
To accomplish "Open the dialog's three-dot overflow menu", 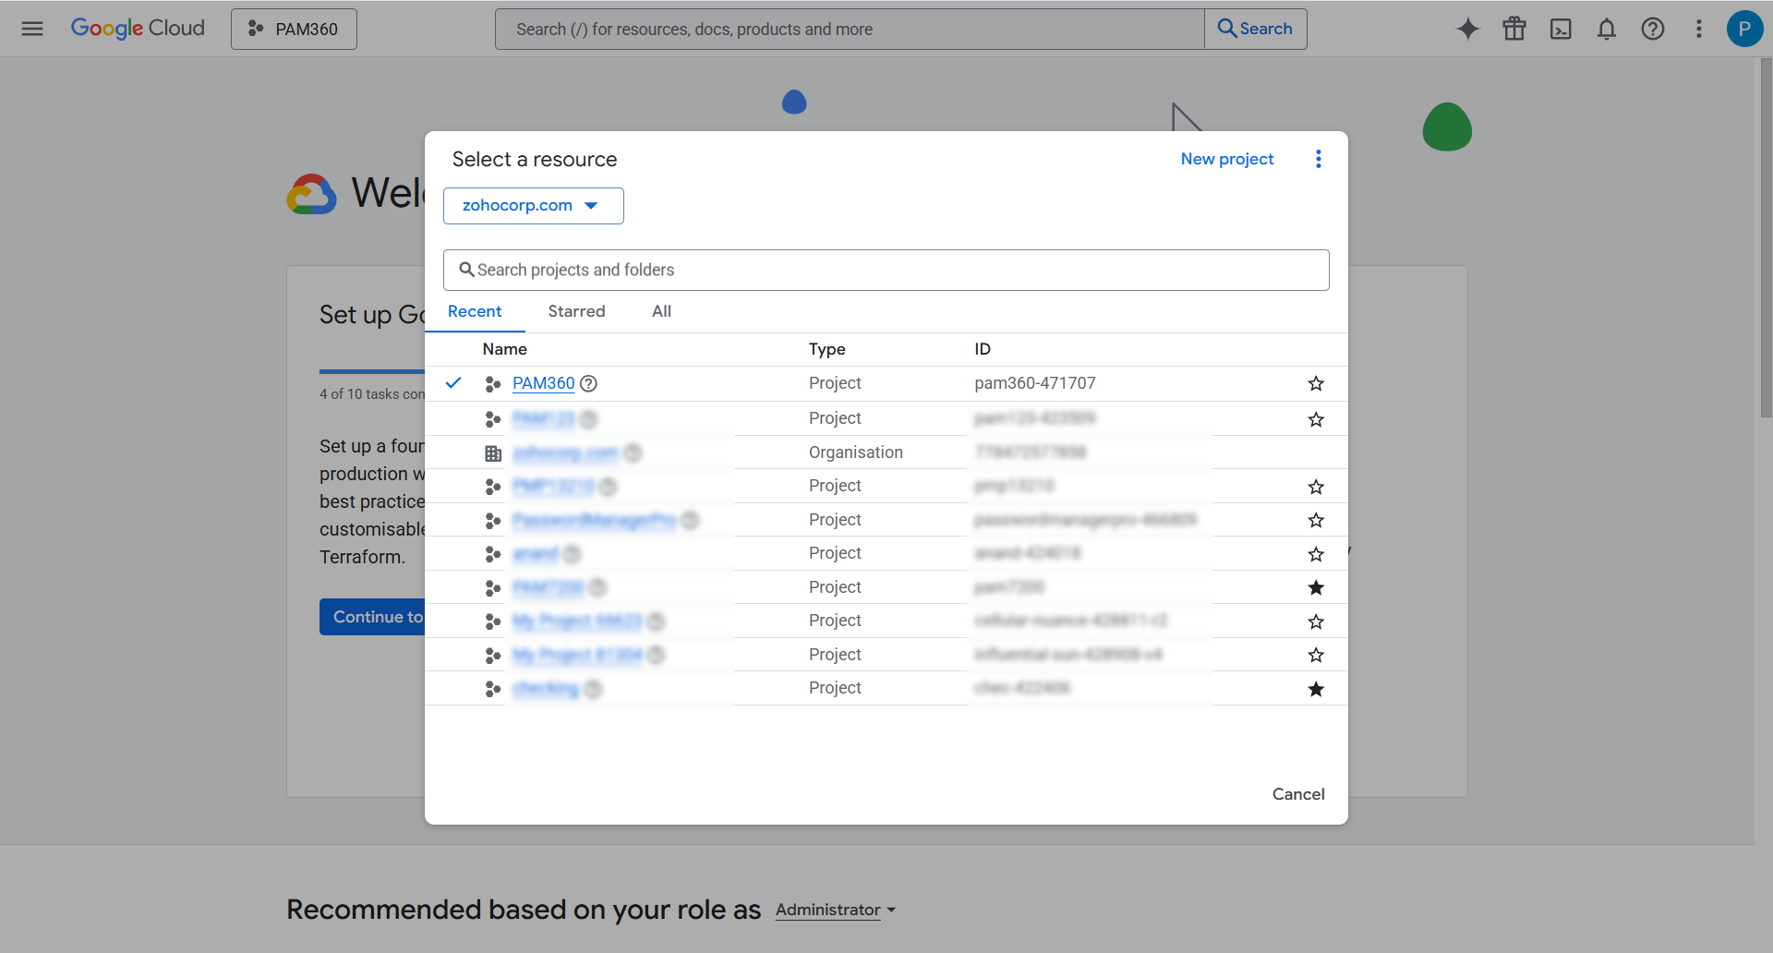I will [1318, 158].
